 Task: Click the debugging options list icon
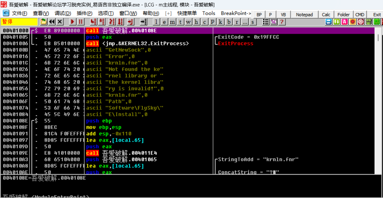pyautogui.click(x=266, y=22)
